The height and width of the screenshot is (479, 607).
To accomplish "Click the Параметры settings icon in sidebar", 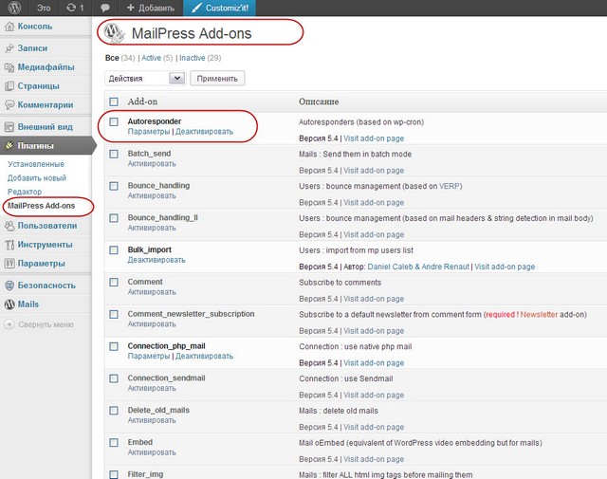I will 9,264.
